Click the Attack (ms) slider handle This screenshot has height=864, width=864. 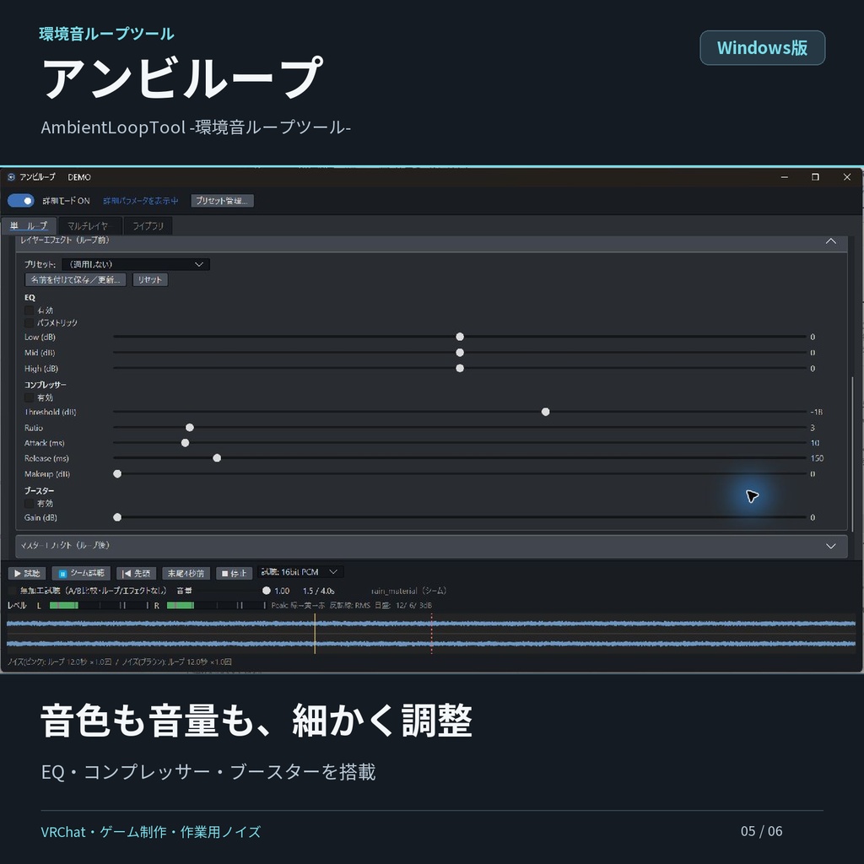pyautogui.click(x=185, y=443)
